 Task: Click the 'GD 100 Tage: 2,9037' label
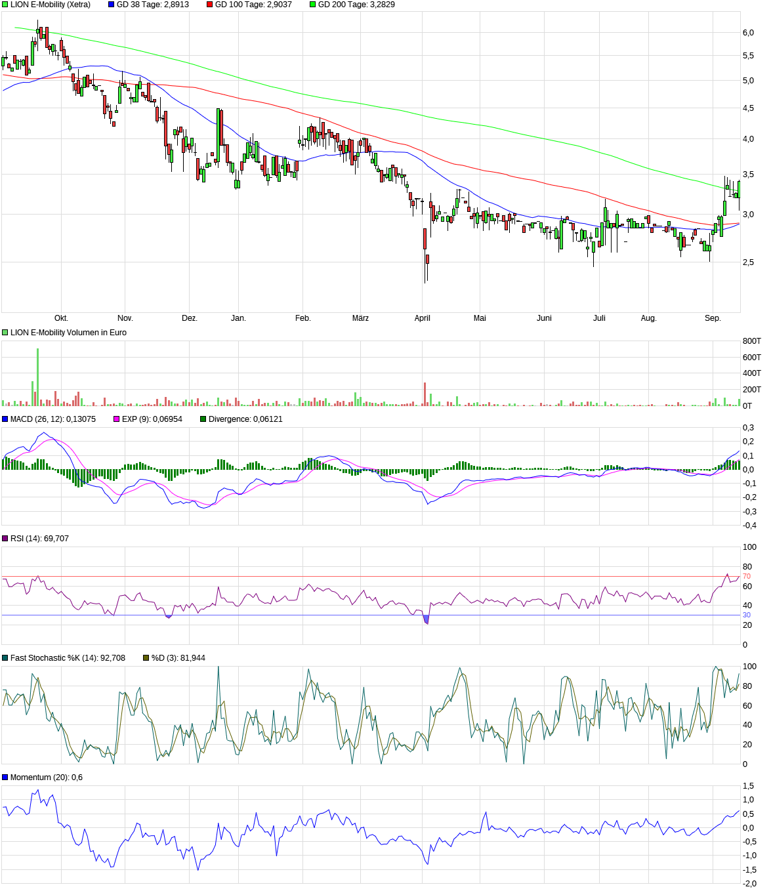[253, 5]
